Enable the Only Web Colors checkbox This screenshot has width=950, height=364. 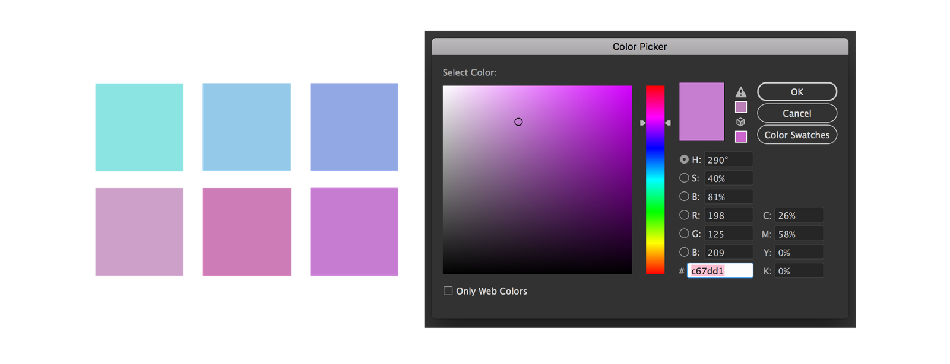pos(448,290)
